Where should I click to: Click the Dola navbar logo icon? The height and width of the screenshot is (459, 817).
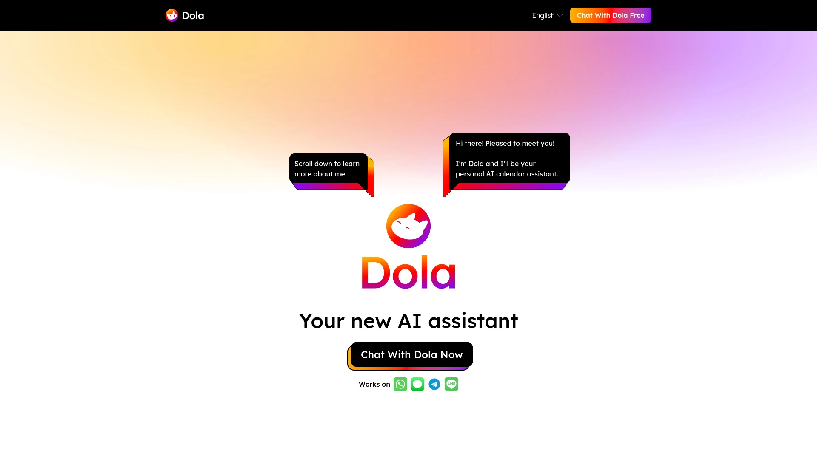pyautogui.click(x=172, y=15)
